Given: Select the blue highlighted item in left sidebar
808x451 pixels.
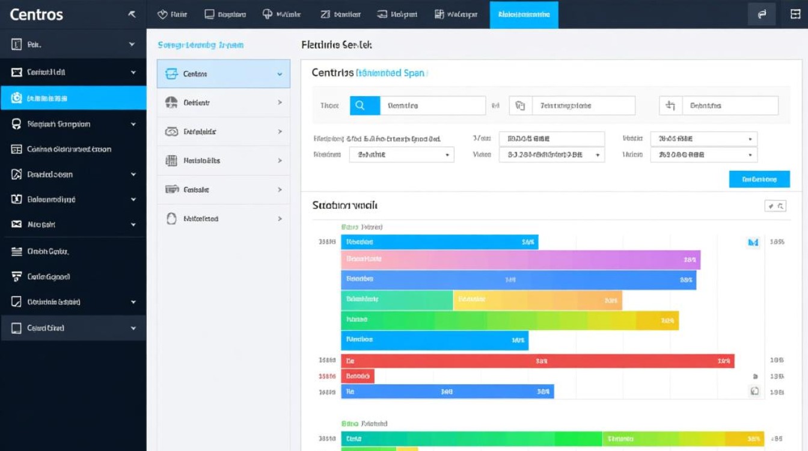Looking at the screenshot, I should pos(73,97).
